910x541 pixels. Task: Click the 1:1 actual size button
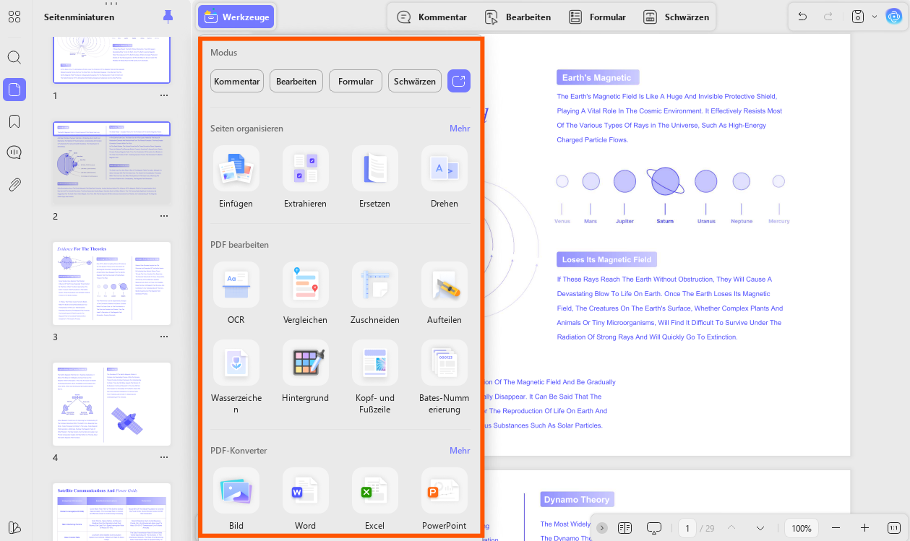894,528
